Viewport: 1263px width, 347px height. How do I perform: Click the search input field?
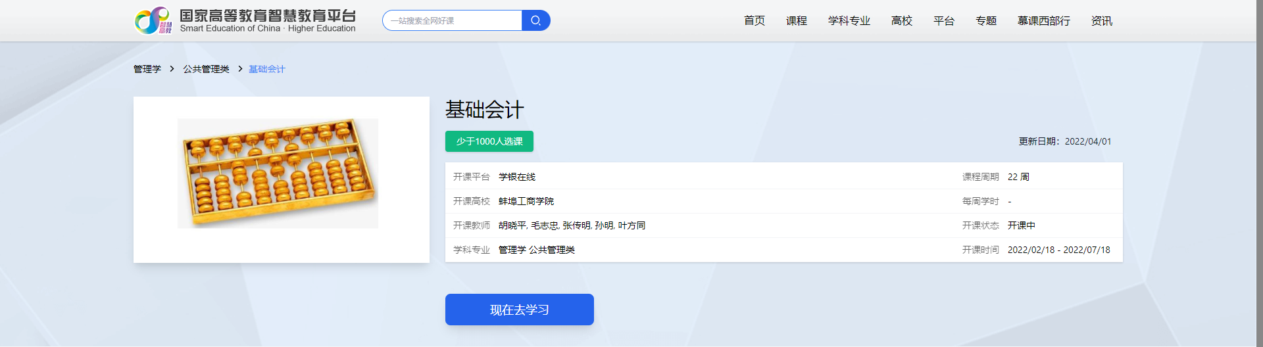[x=453, y=20]
